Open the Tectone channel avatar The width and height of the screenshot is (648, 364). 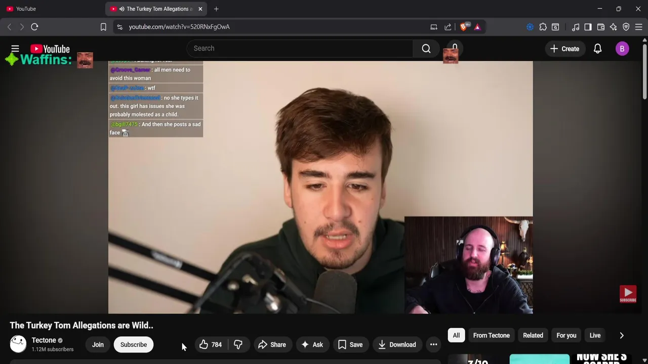(x=18, y=344)
